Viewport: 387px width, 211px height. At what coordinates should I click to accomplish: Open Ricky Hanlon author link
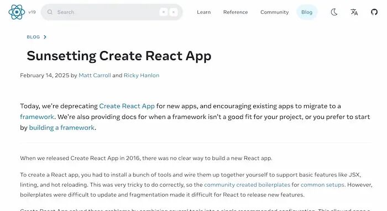[x=142, y=75]
